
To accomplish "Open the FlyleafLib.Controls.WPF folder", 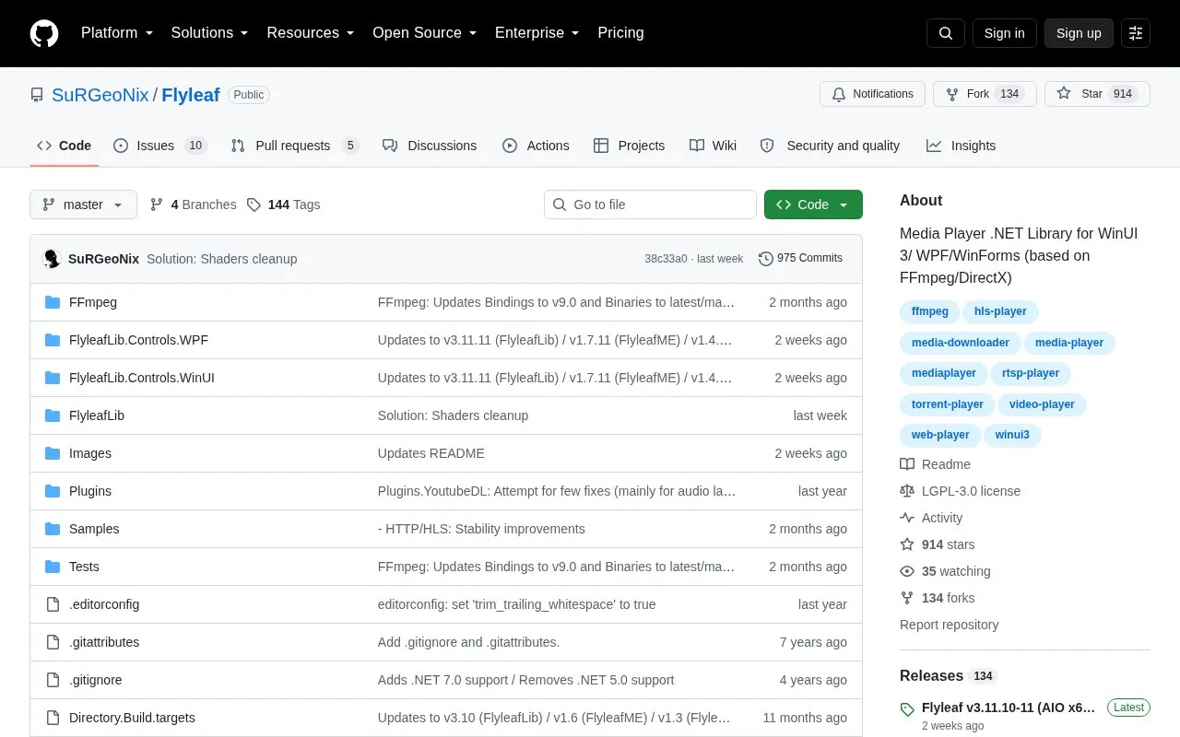I will [x=138, y=340].
